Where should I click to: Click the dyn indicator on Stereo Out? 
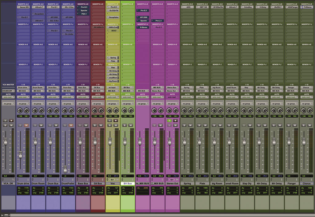pos(172,179)
